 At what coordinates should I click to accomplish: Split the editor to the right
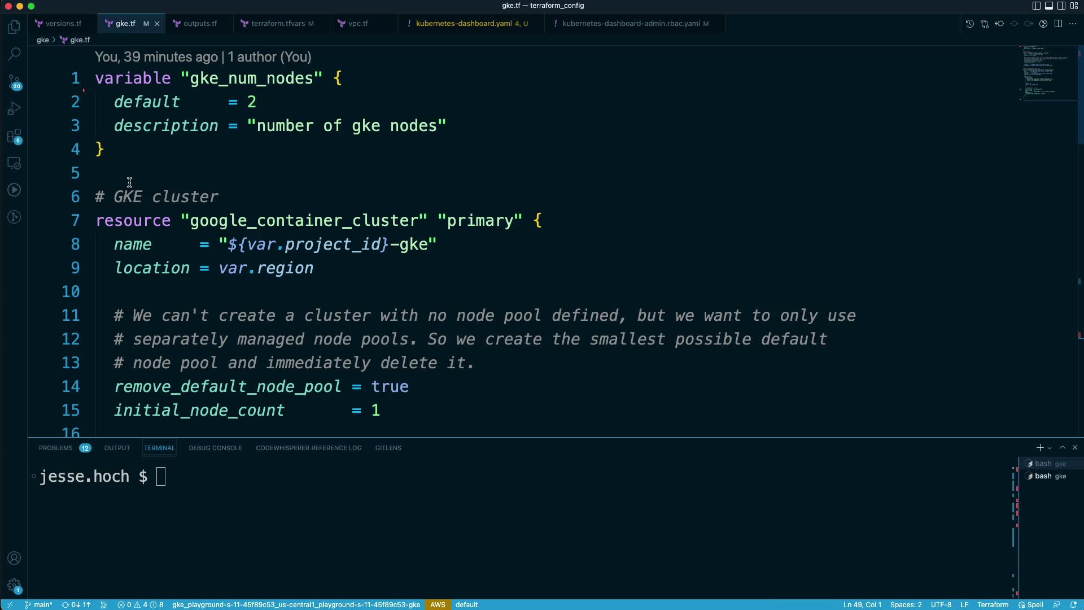[1058, 24]
